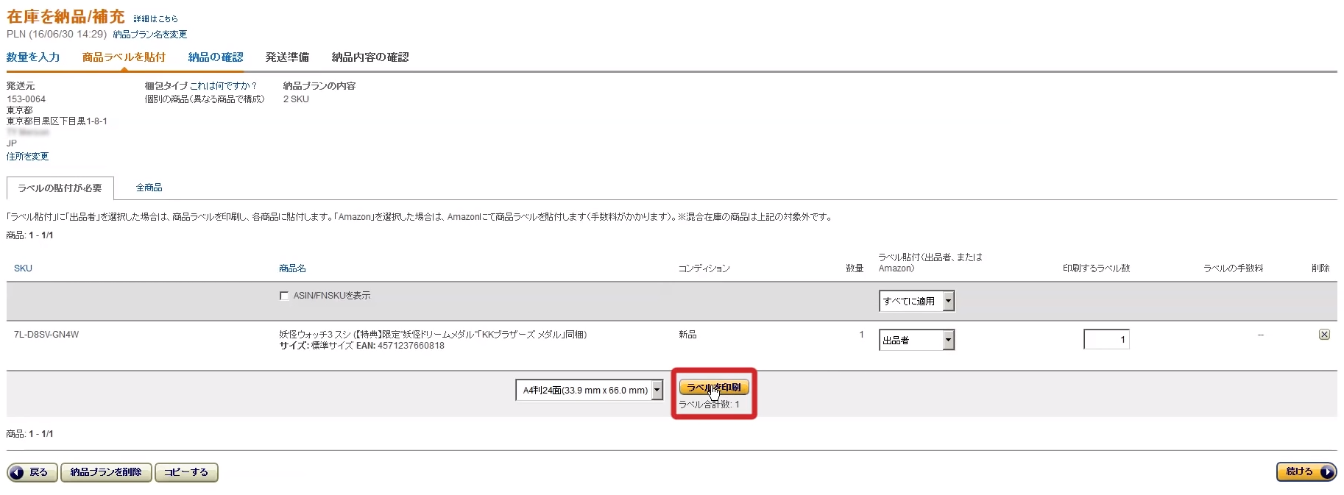Open the A4判24面 label size dropdown

[x=589, y=390]
